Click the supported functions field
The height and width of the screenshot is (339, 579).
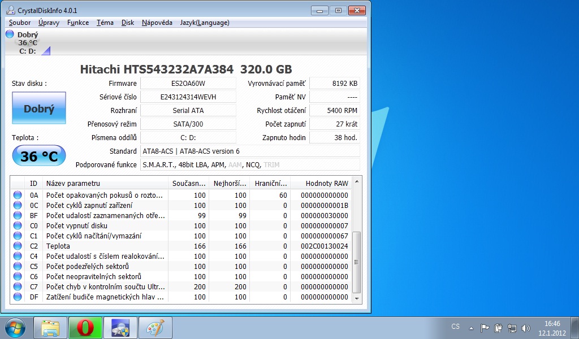click(x=250, y=165)
